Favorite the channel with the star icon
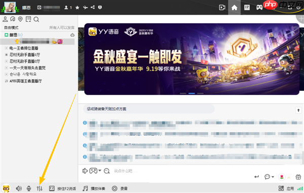 coord(78,8)
